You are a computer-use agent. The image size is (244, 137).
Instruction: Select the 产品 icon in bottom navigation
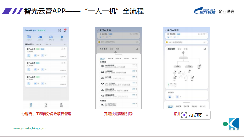pyautogui.click(x=46, y=104)
